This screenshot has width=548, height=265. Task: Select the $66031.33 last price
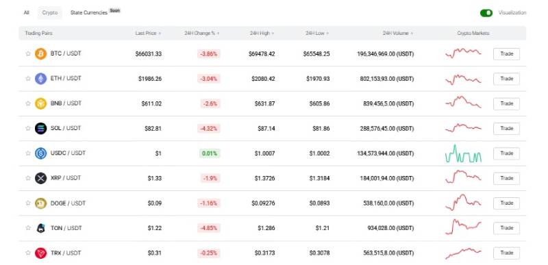coord(149,54)
